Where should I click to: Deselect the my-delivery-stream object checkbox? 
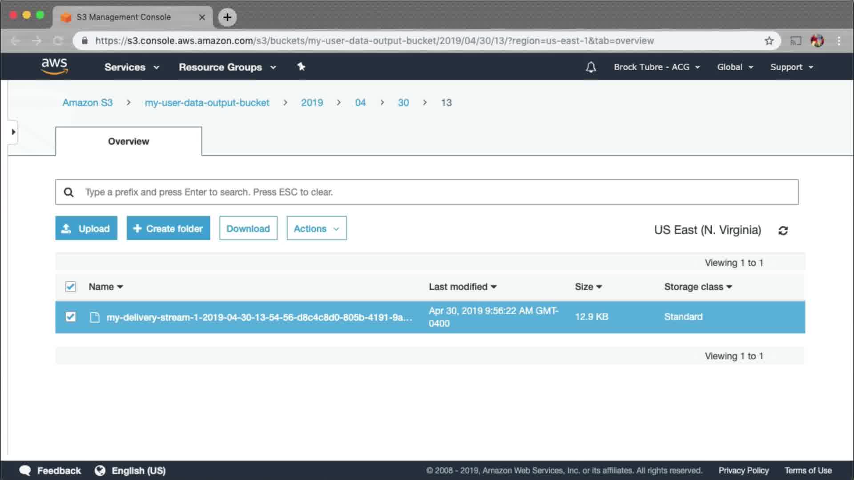pyautogui.click(x=70, y=316)
